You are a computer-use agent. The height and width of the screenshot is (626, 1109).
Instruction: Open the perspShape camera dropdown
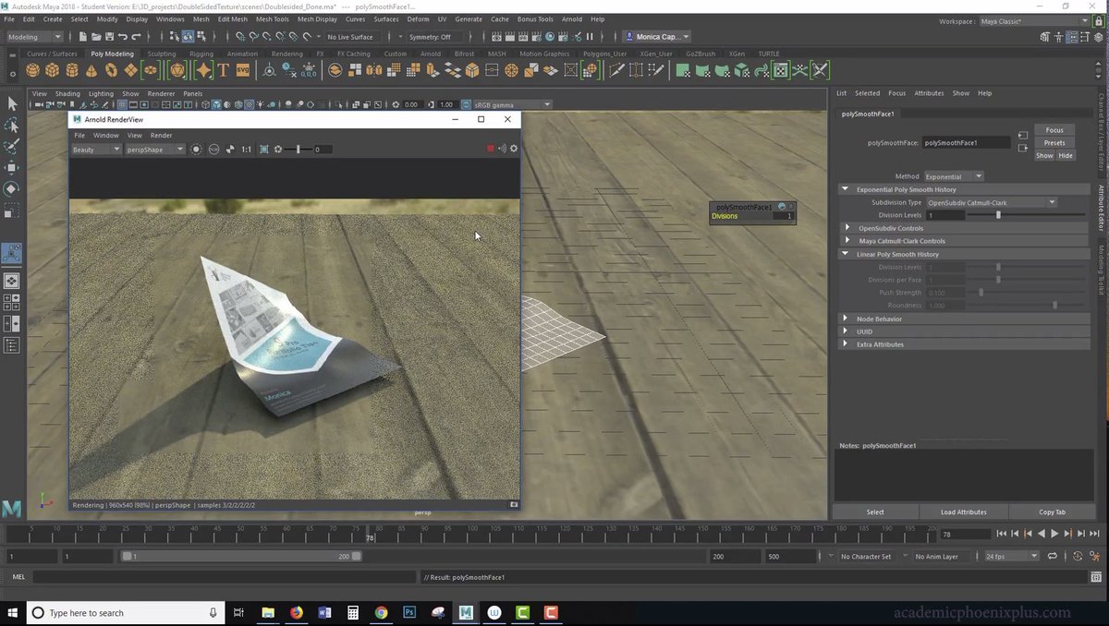(154, 149)
